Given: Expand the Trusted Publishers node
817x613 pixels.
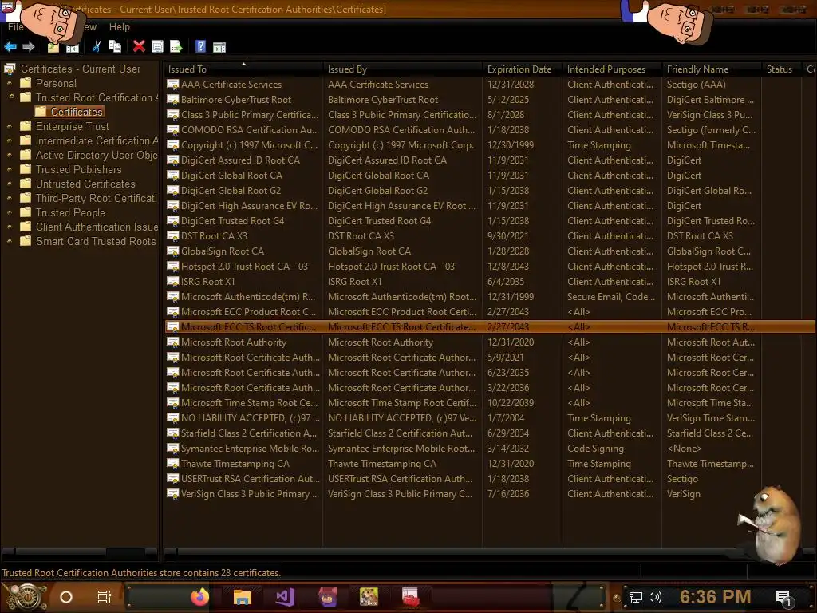Looking at the screenshot, I should pyautogui.click(x=10, y=170).
